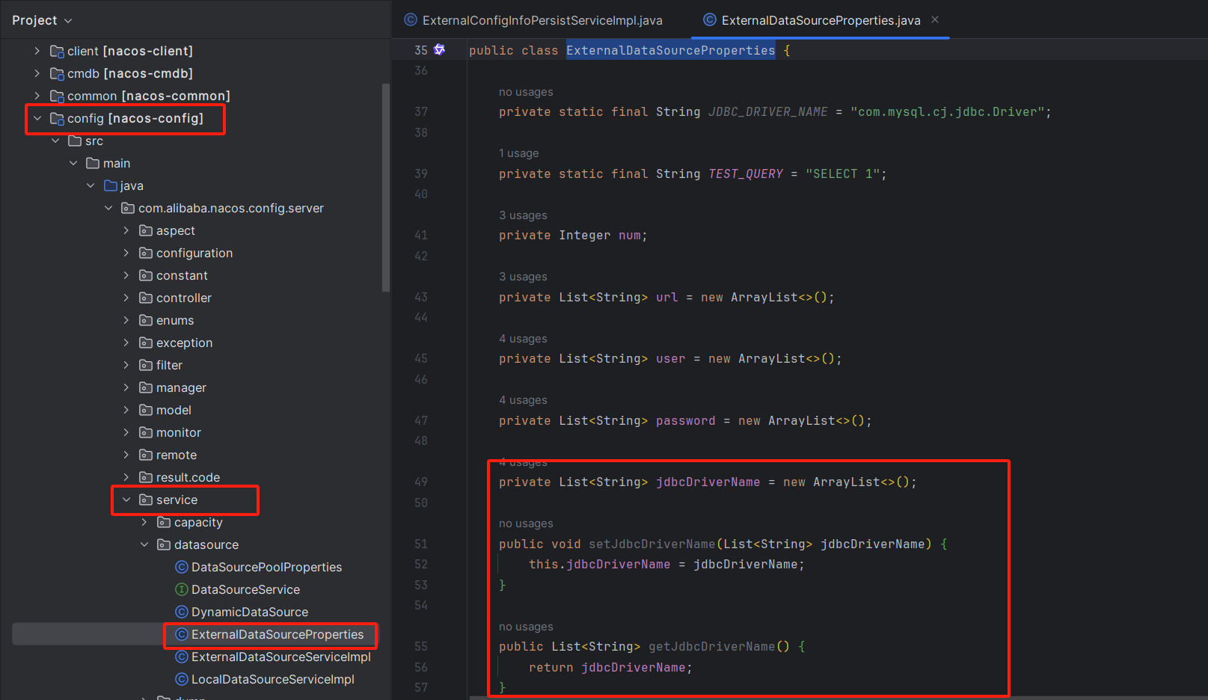Click the result.code package icon
The height and width of the screenshot is (700, 1208).
146,477
